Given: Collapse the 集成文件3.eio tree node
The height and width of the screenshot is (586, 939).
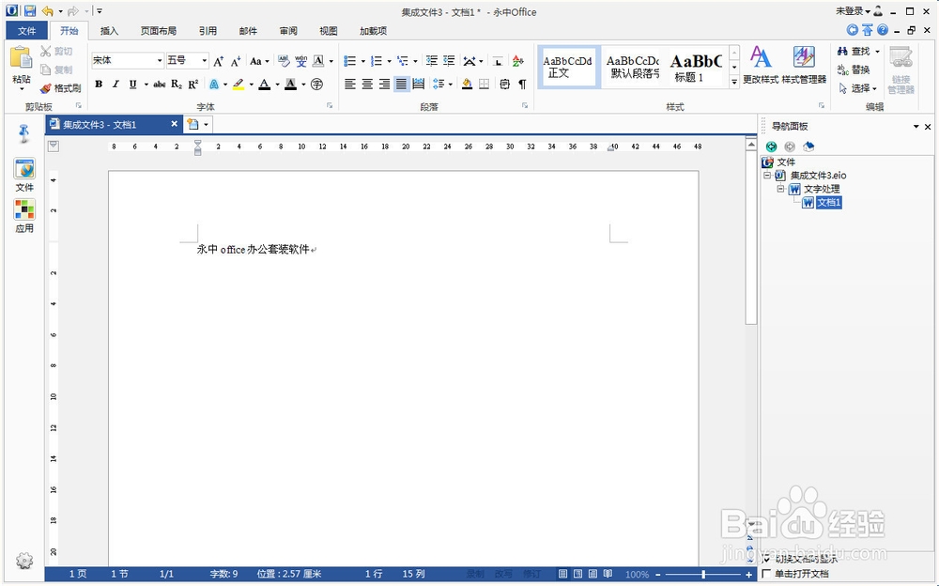Looking at the screenshot, I should [x=766, y=176].
